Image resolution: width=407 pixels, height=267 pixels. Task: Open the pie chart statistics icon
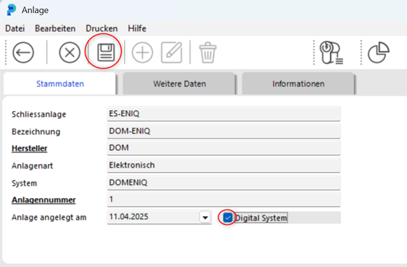379,52
